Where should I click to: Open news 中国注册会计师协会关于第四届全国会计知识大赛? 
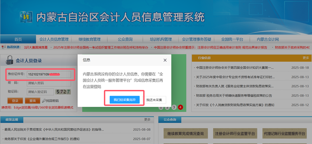click(235, 68)
